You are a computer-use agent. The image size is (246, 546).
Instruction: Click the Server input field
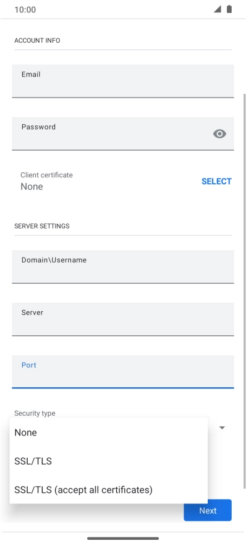pos(122,319)
